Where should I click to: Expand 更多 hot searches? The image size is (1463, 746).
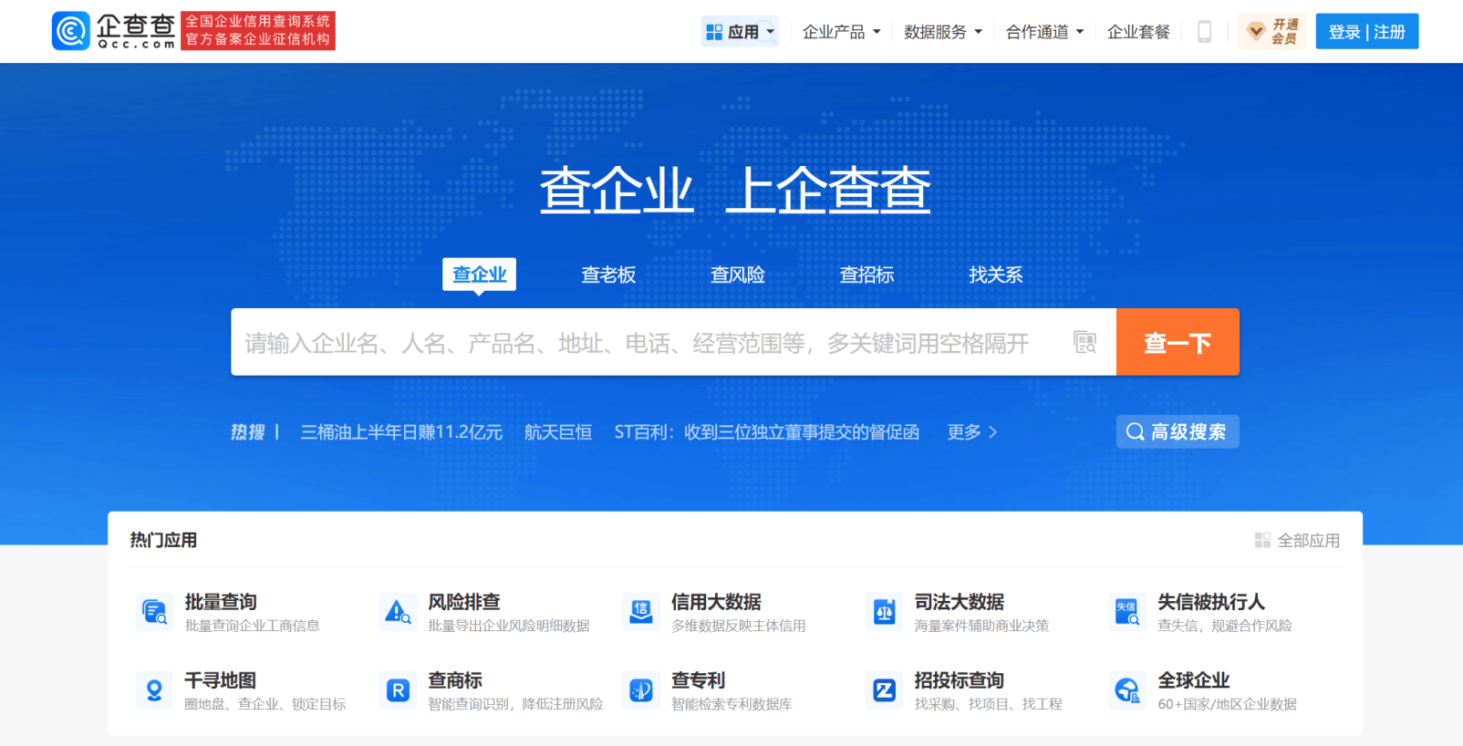[972, 431]
